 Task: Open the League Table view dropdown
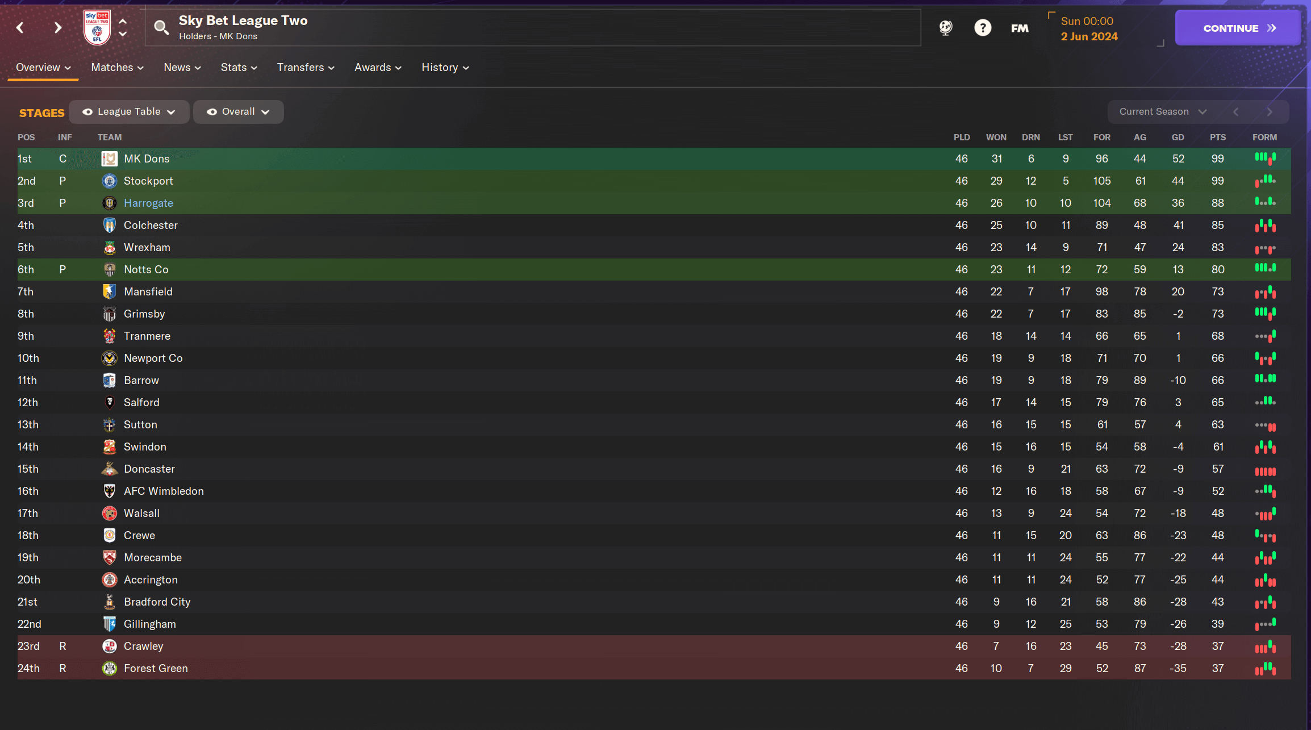pyautogui.click(x=129, y=112)
